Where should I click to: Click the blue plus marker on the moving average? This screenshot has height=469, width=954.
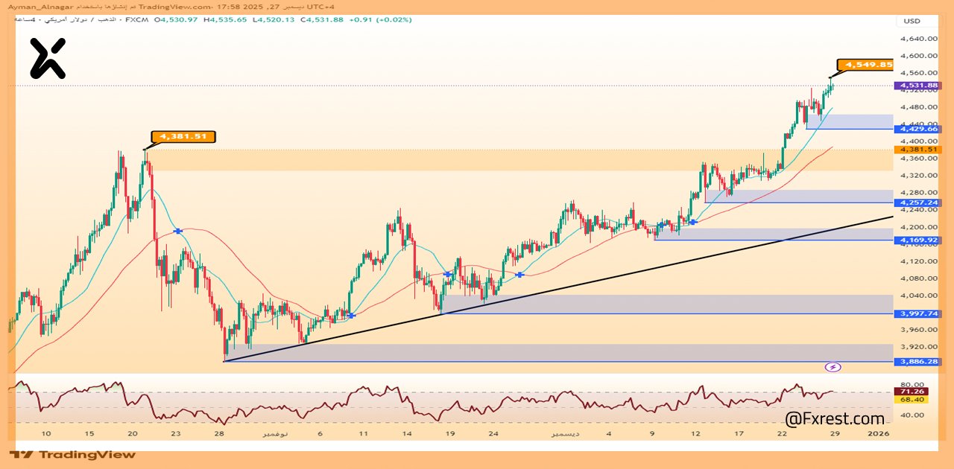(177, 232)
